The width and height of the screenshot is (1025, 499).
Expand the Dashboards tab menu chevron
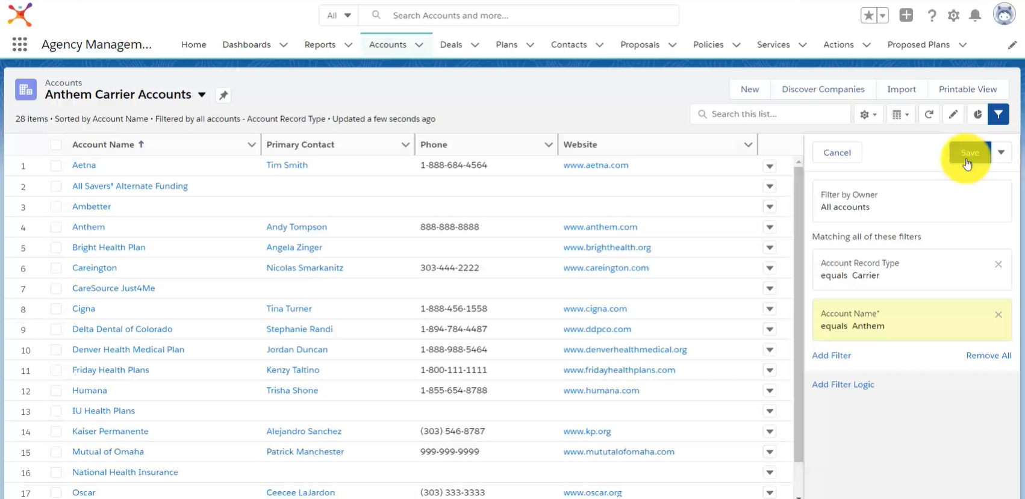[x=284, y=45]
